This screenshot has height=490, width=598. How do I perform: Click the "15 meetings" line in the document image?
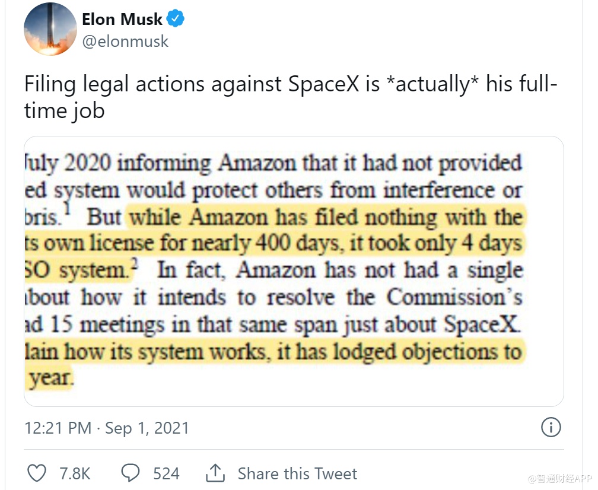click(273, 325)
